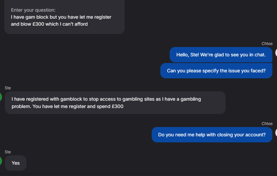Click the 'I have gam block' question text
This screenshot has height=176, width=277.
(61, 17)
